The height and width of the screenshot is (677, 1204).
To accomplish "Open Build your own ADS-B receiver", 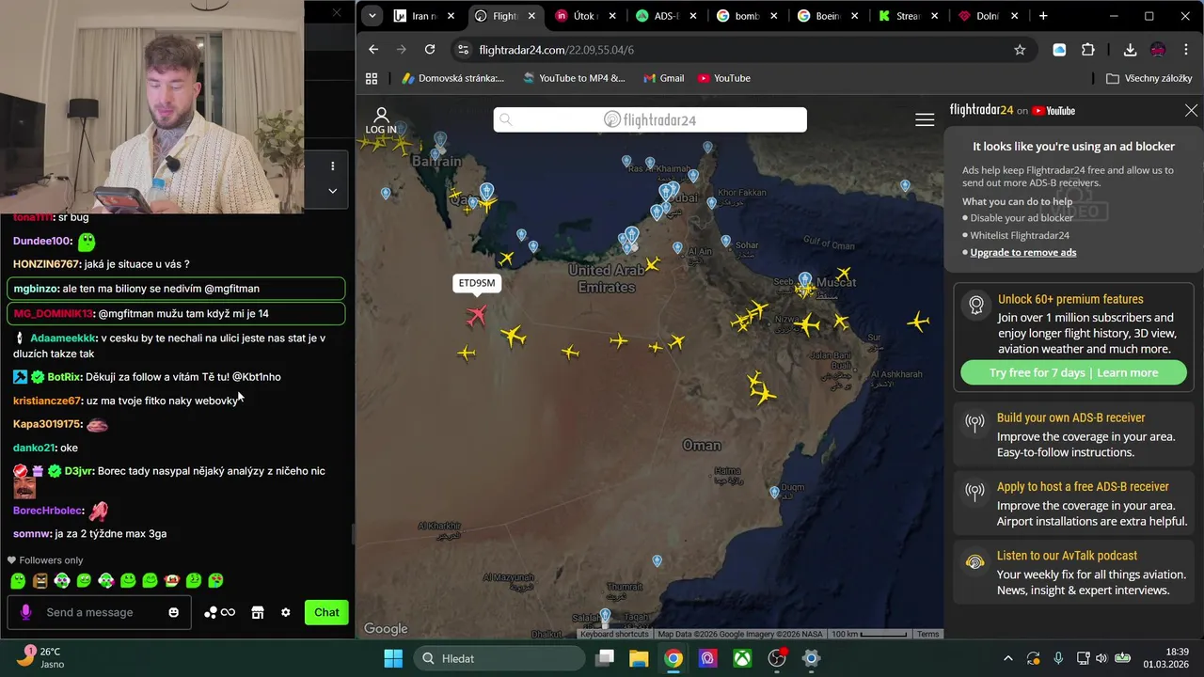I will [x=1073, y=434].
